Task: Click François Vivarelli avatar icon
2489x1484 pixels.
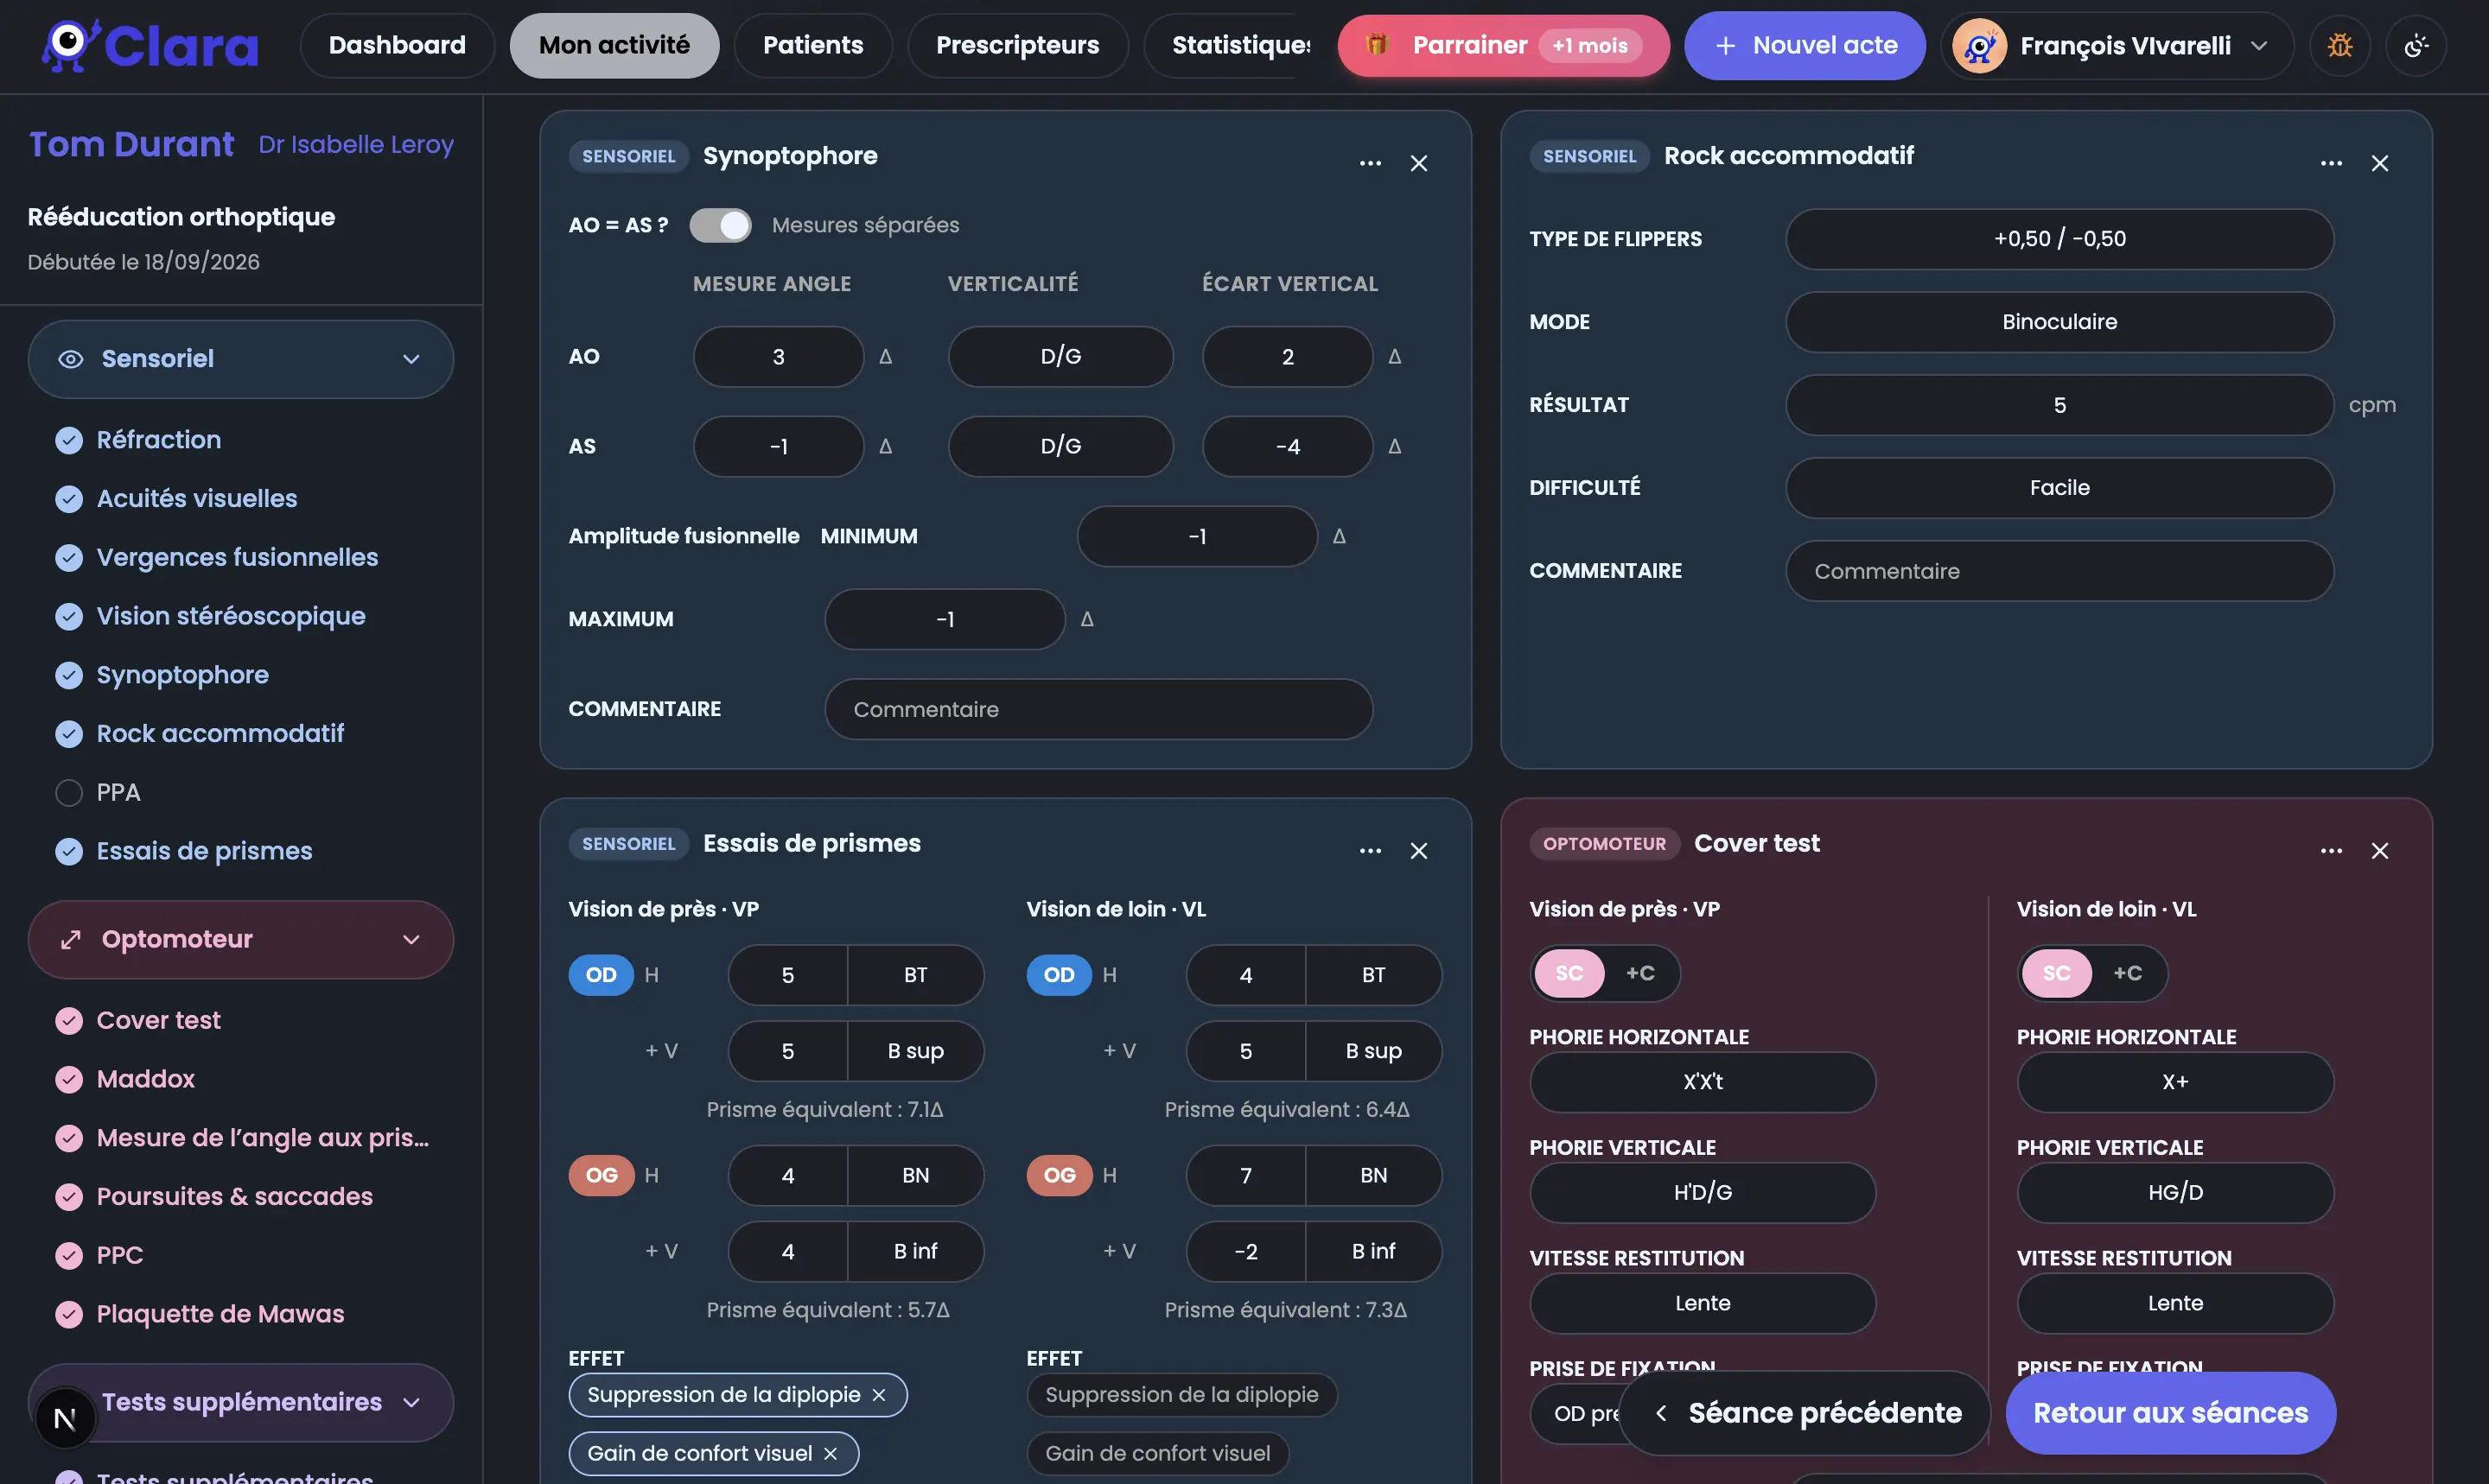Action: click(1980, 45)
